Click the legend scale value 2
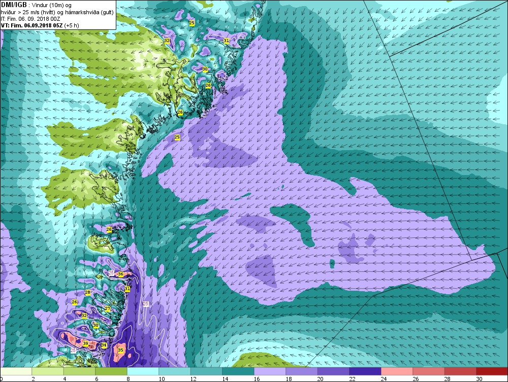508x382 pixels. coord(34,379)
